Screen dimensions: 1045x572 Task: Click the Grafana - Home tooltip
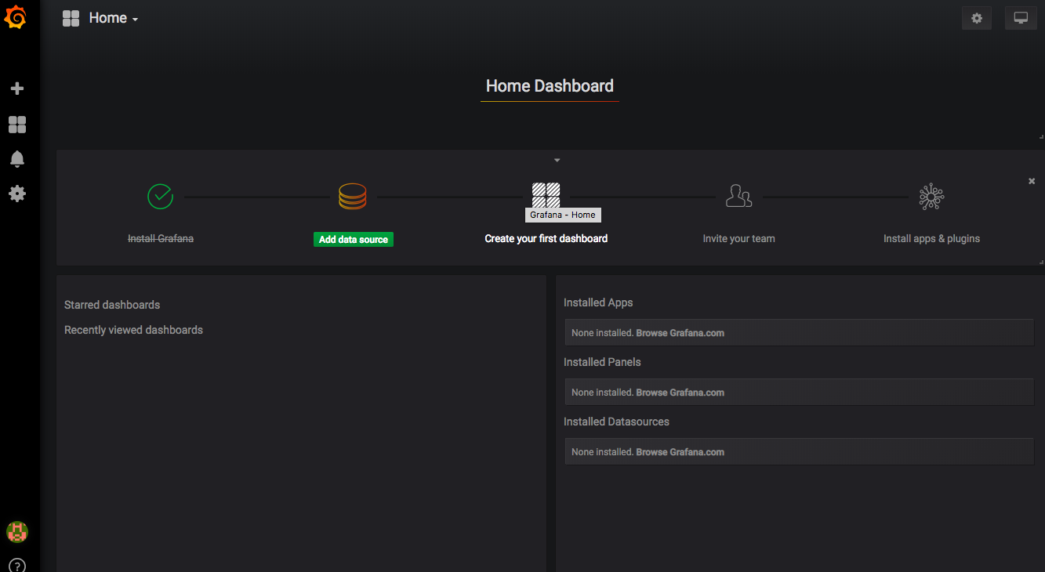tap(563, 215)
